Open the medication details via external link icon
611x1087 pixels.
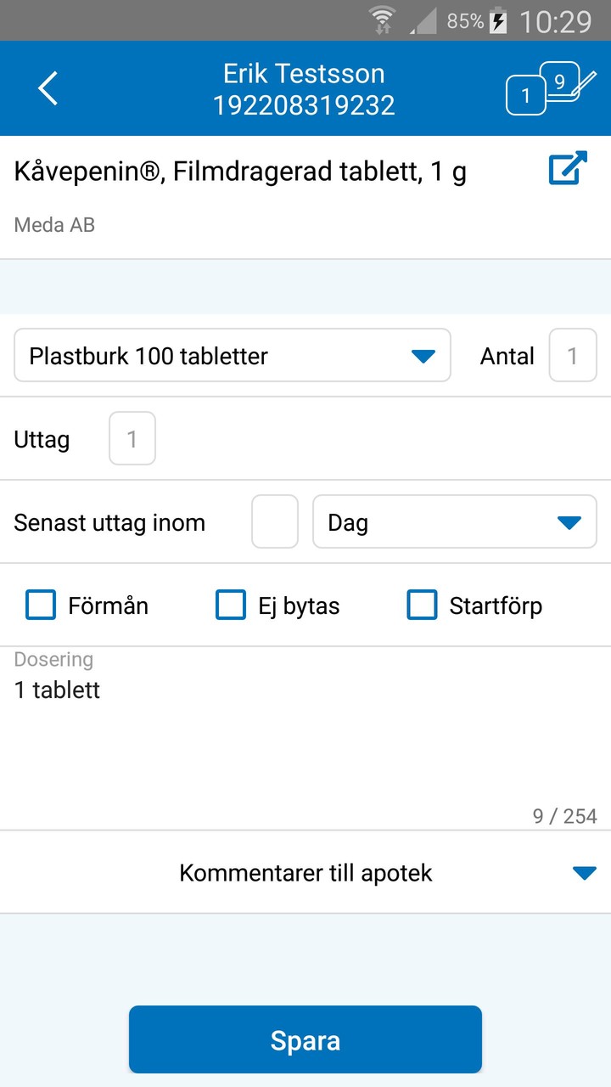pos(567,168)
